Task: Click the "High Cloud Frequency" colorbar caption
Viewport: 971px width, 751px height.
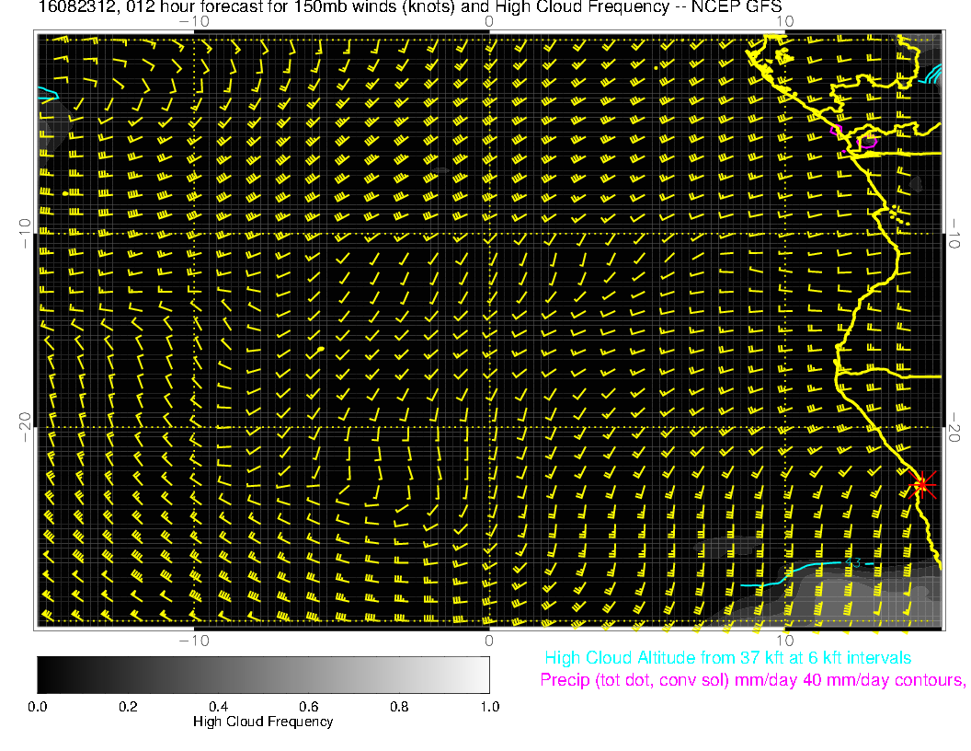Action: point(263,722)
